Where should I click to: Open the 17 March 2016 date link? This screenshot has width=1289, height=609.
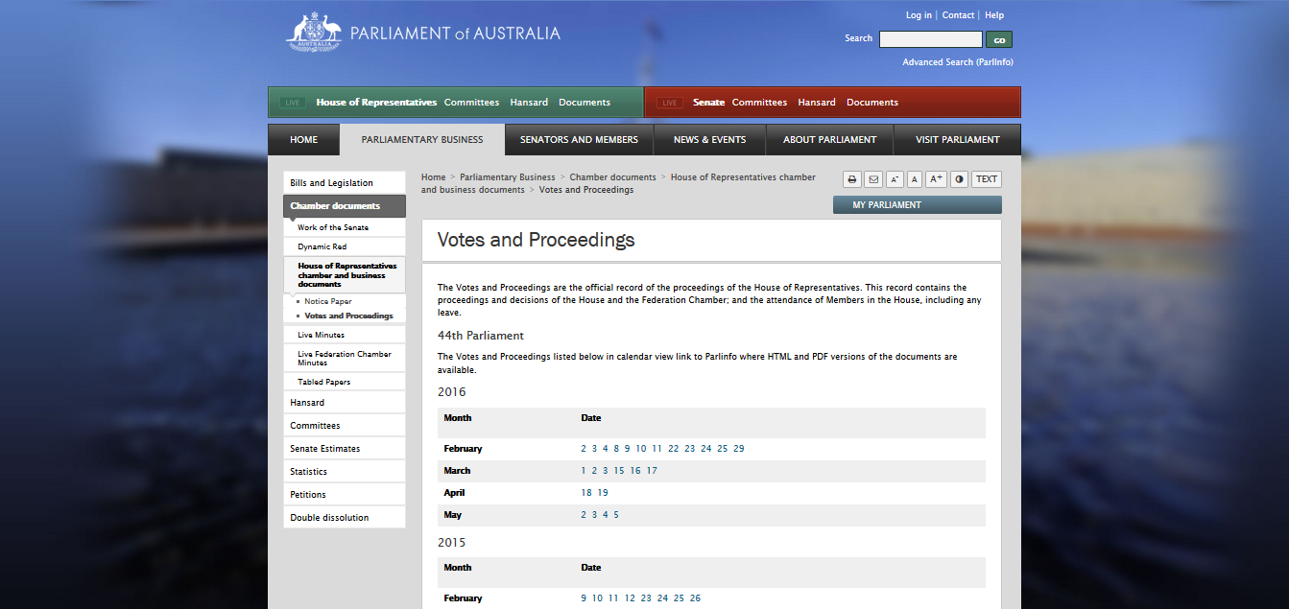652,471
